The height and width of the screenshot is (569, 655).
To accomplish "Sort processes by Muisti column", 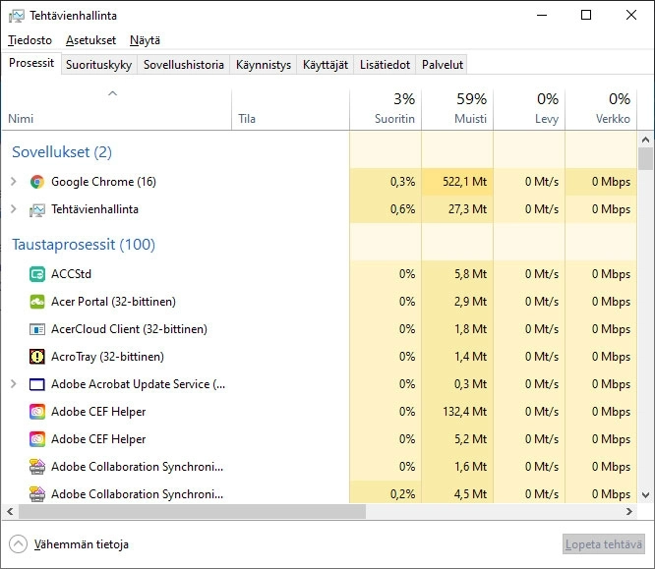I will (457, 108).
